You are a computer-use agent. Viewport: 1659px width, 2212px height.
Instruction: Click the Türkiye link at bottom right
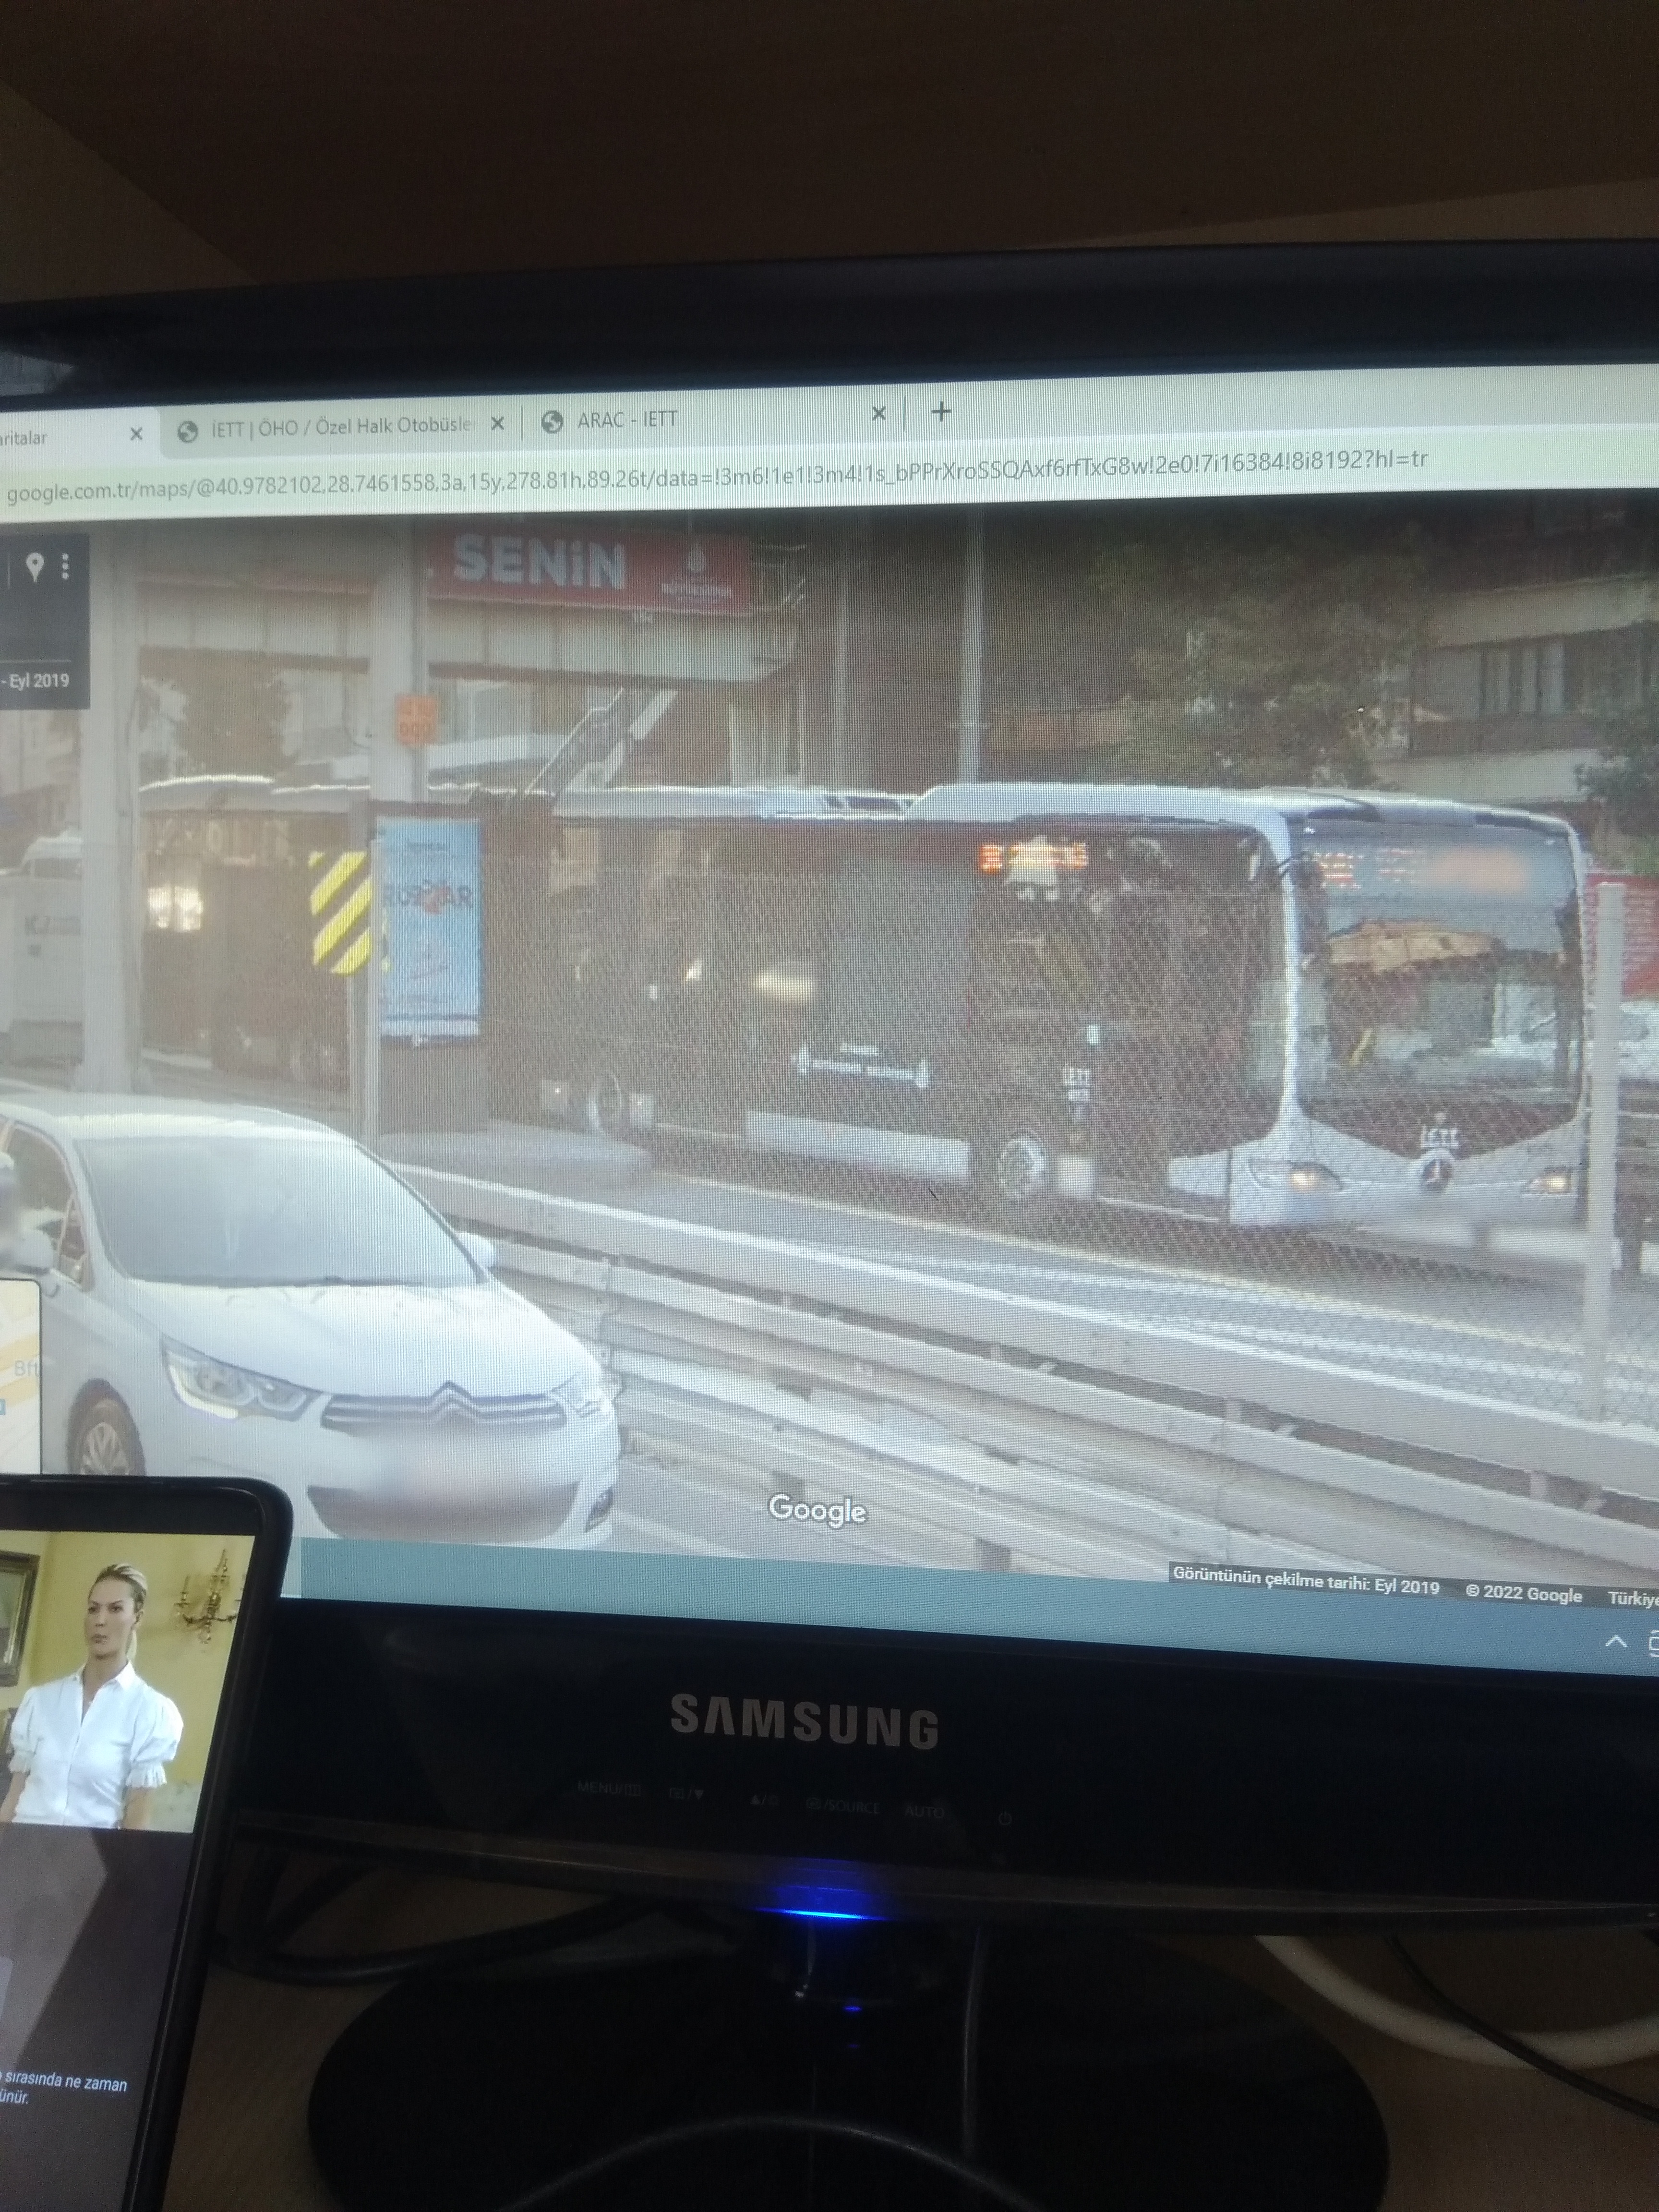pos(1633,1599)
